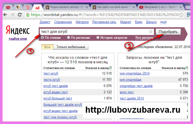This screenshot has width=193, height=124.
Task: Reload the page with the refresh icon
Action: click(x=20, y=15)
